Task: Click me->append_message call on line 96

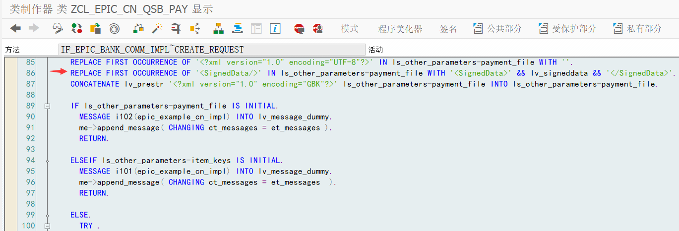Action: pyautogui.click(x=207, y=182)
